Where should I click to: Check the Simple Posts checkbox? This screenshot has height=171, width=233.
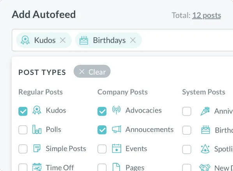[23, 149]
